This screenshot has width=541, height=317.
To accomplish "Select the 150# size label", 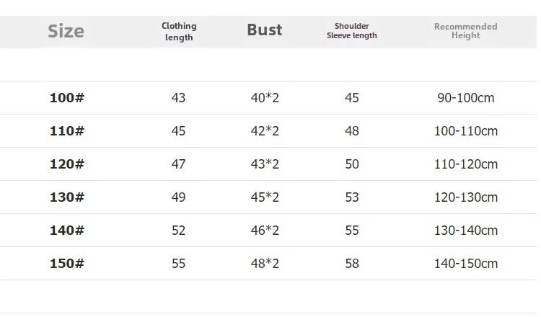I will tap(67, 264).
